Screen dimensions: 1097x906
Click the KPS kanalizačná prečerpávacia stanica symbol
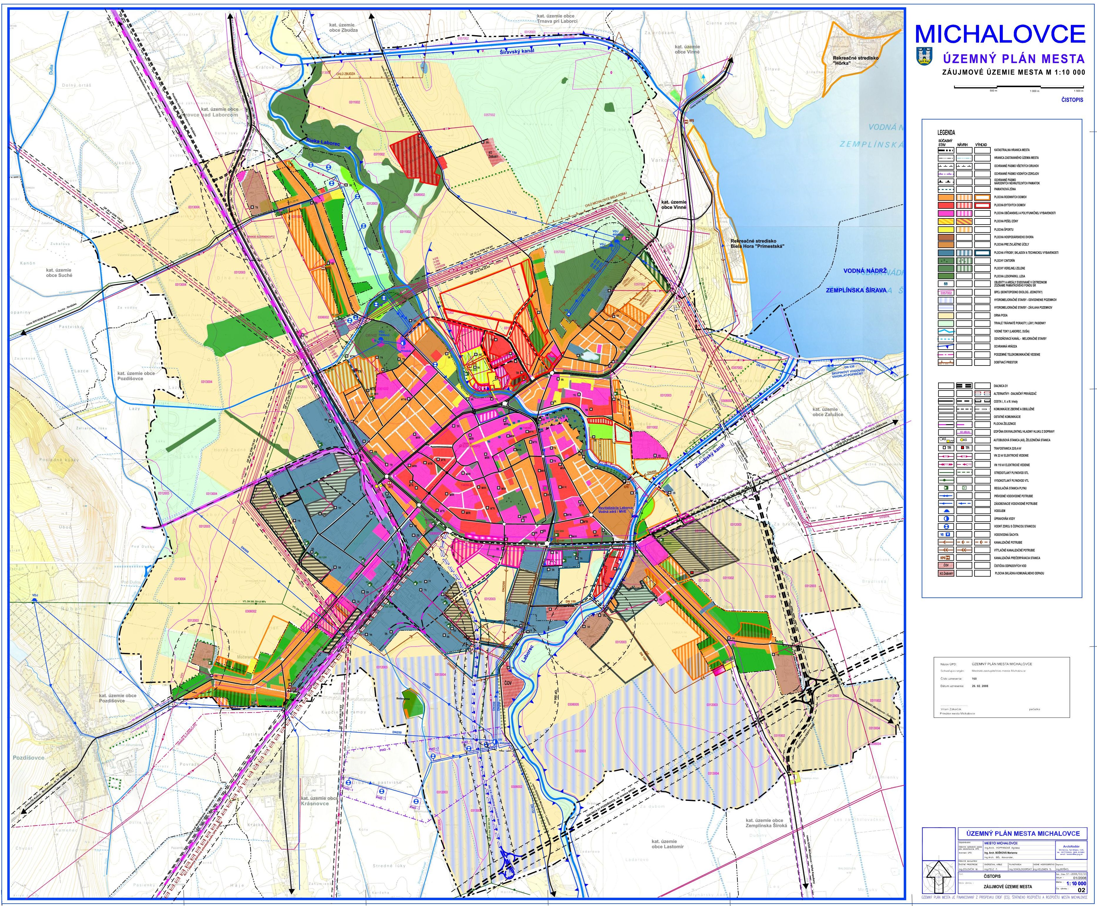946,558
